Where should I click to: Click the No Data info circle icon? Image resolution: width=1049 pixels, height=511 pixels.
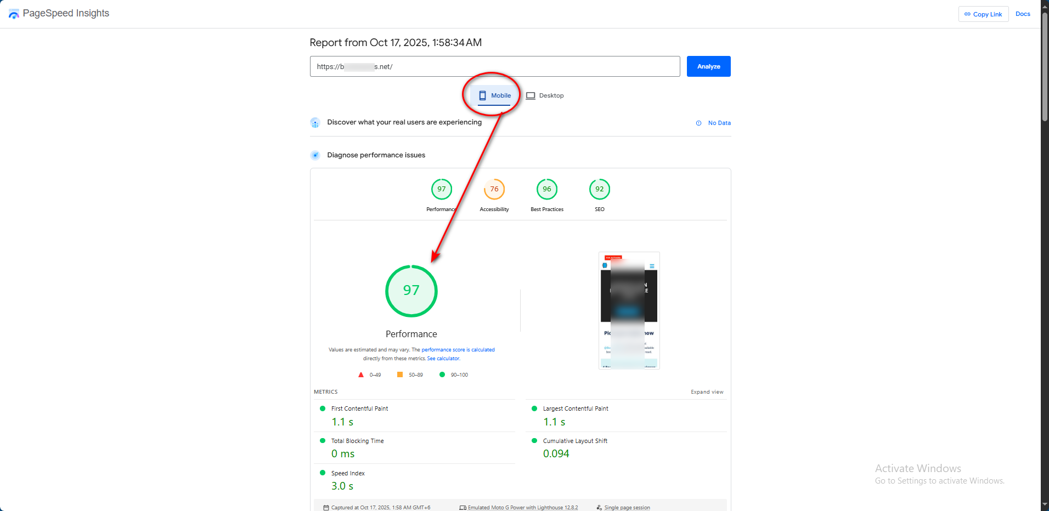tap(698, 123)
